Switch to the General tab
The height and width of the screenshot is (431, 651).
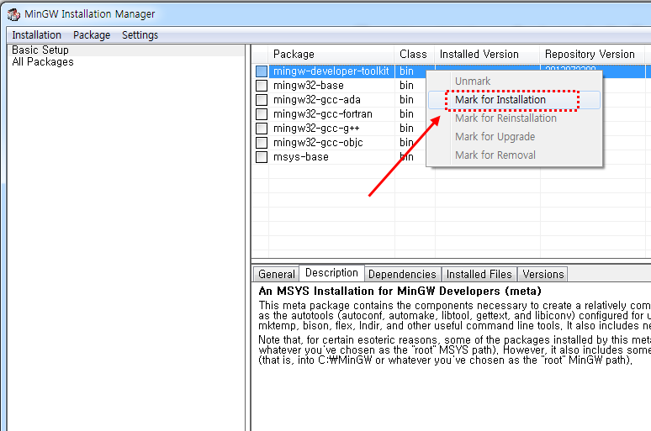[x=276, y=274]
